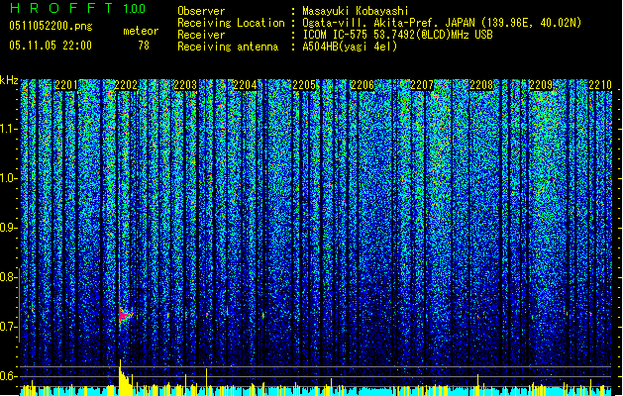Click the 'Receiving antenna' field label
The image size is (623, 396).
pyautogui.click(x=228, y=47)
